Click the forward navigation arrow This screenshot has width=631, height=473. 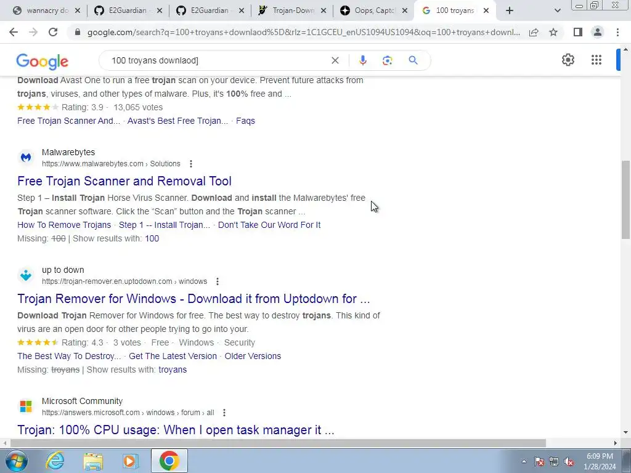click(x=33, y=32)
